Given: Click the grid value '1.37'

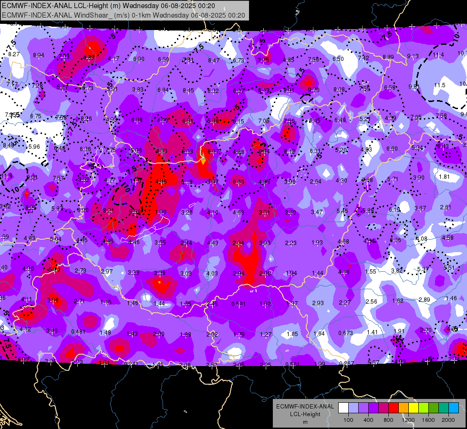Looking at the screenshot, I should click(292, 303).
